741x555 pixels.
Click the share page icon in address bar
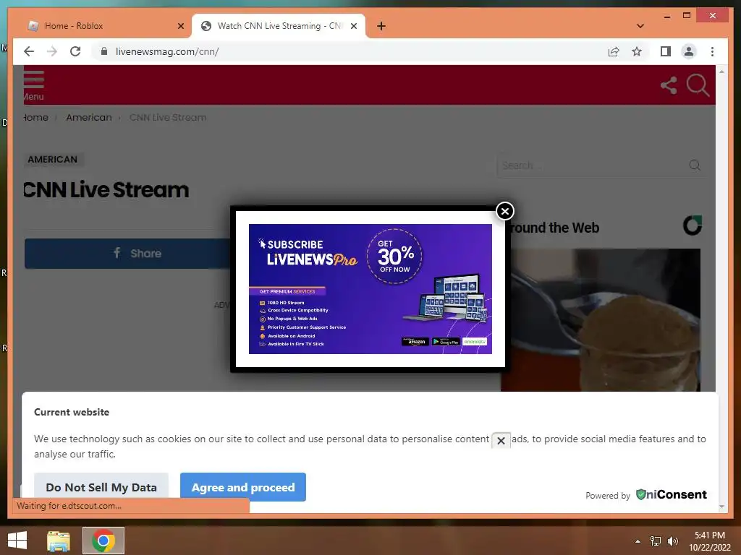[x=614, y=51]
